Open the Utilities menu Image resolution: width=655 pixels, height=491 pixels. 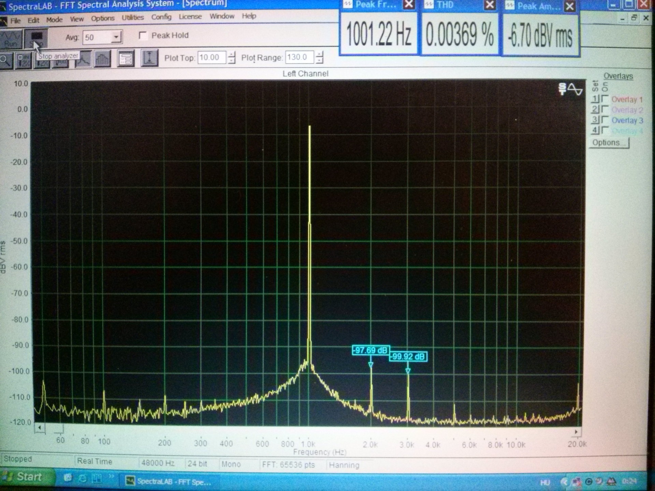click(133, 17)
